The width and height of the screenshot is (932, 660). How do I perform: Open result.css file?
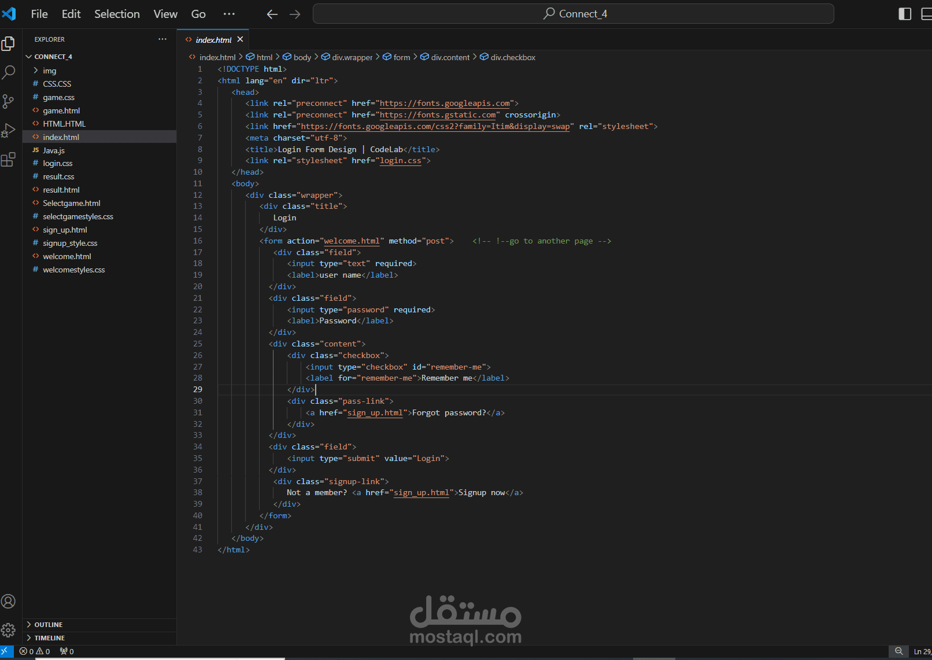(x=99, y=176)
